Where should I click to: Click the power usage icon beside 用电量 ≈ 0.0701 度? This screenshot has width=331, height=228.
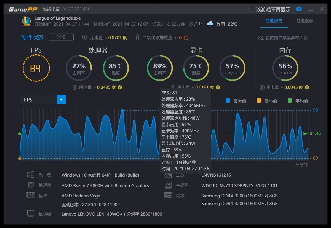pos(85,37)
